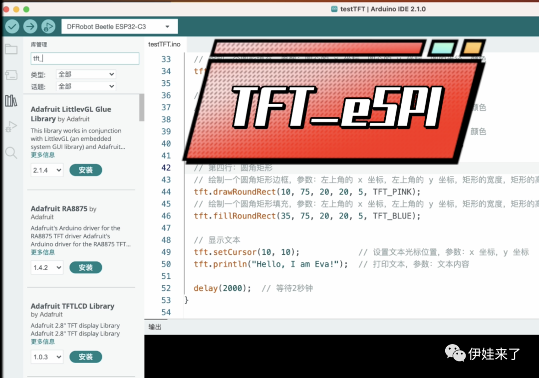Open the 话题 filter dropdown
539x378 pixels.
pyautogui.click(x=86, y=86)
